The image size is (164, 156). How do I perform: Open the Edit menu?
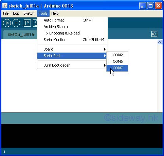click(16, 13)
